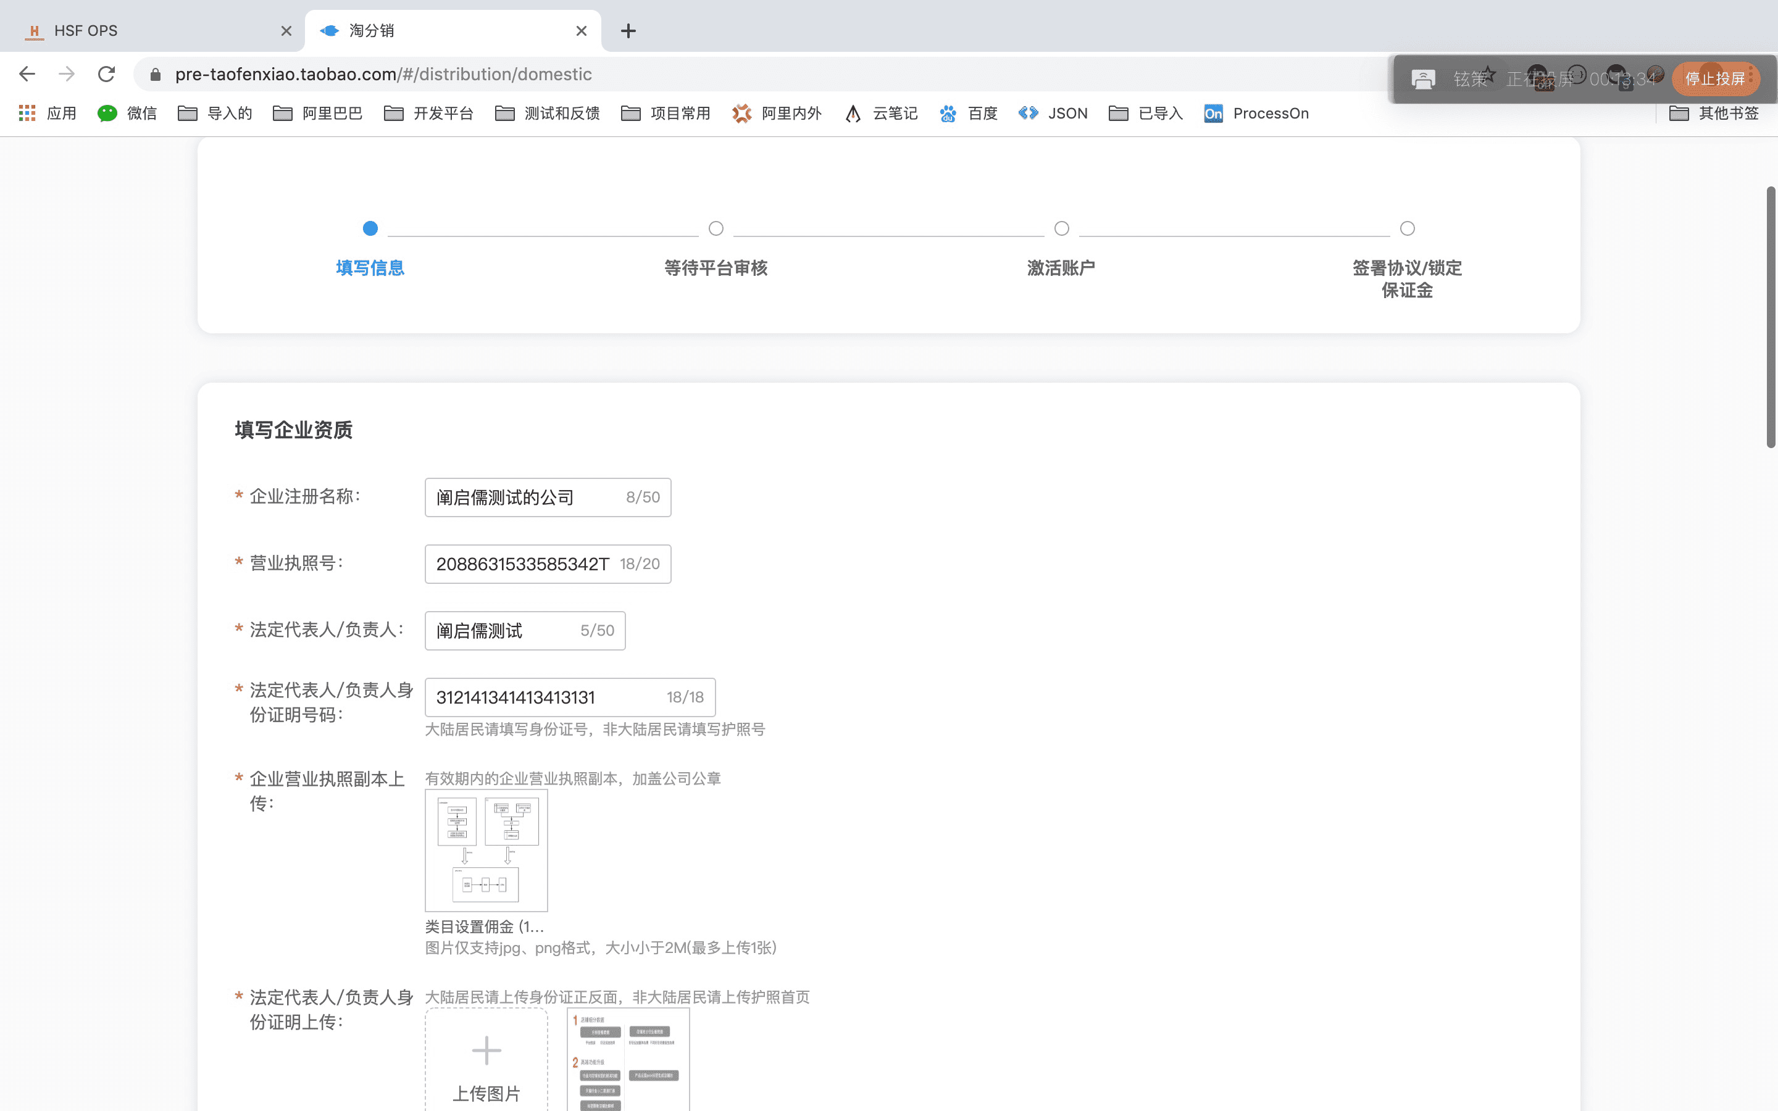The image size is (1778, 1111).
Task: Click the 停止投屏 button
Action: pos(1715,78)
